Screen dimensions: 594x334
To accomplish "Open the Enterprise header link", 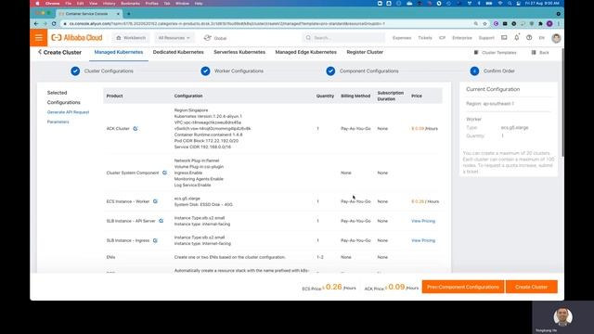I will [462, 38].
